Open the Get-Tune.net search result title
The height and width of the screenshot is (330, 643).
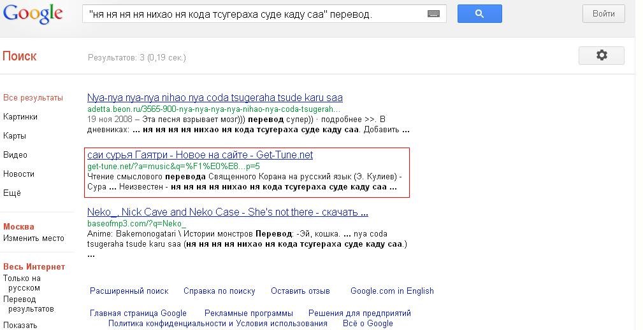[x=200, y=155]
